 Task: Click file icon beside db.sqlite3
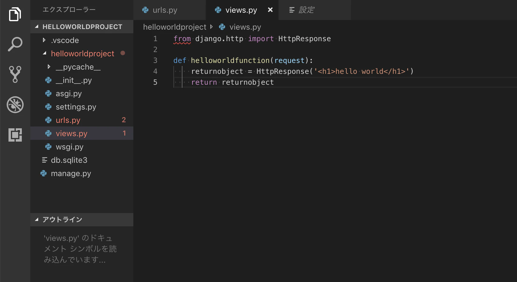[45, 160]
